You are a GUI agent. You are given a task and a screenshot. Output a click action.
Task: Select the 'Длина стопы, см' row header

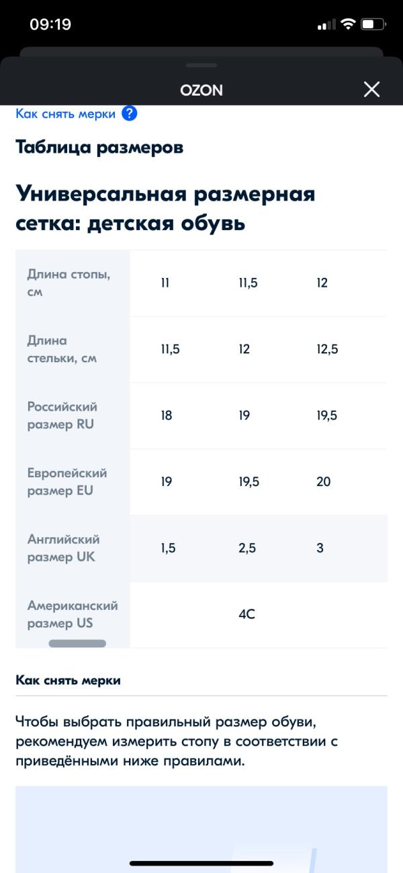click(69, 283)
